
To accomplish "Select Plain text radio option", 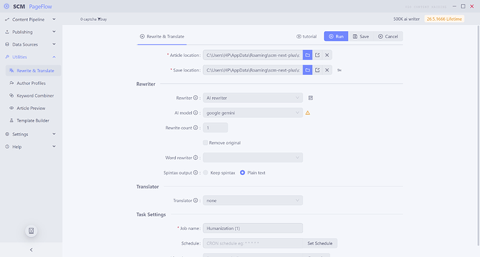I will pyautogui.click(x=243, y=173).
